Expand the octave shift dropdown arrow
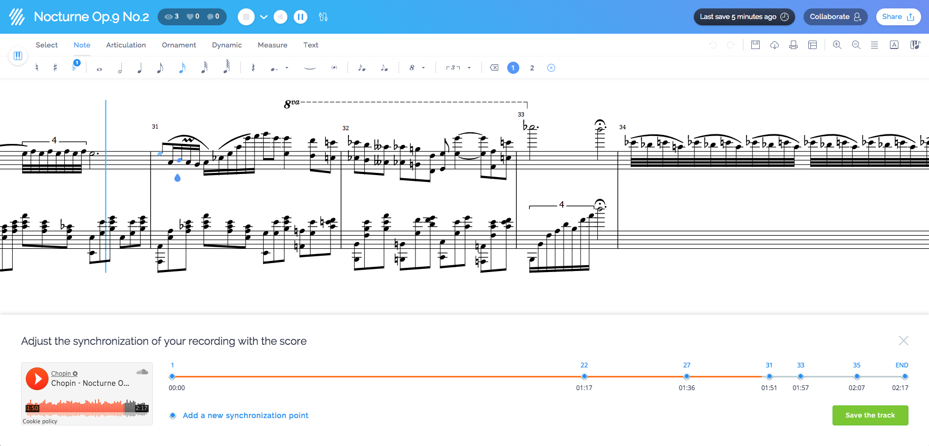Screen dimensions: 929x446 click(x=423, y=67)
